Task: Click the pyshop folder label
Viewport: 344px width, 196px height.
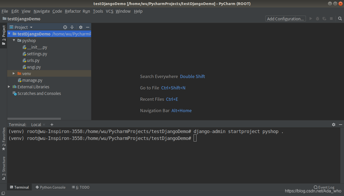Action: coord(29,40)
